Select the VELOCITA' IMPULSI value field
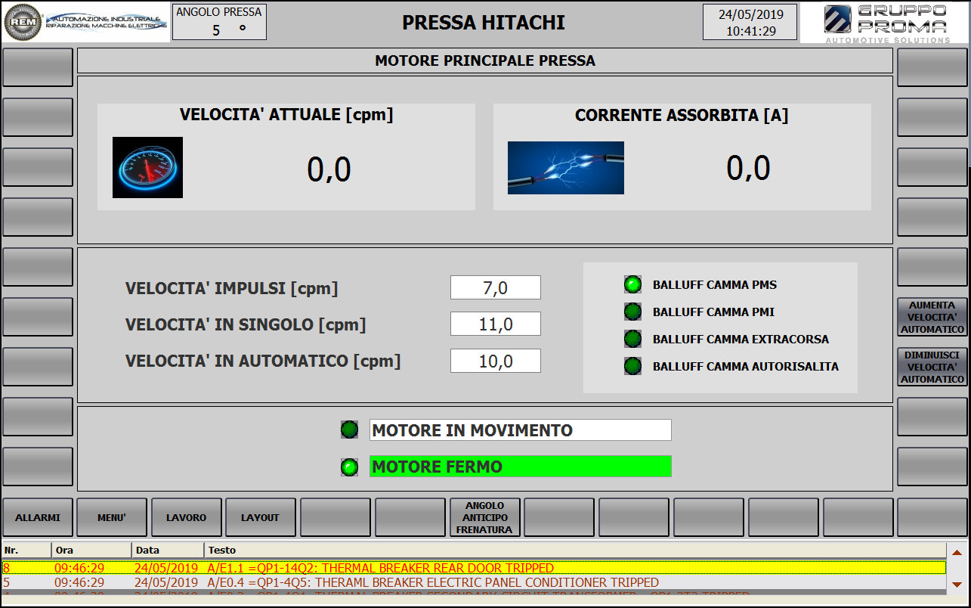 496,287
